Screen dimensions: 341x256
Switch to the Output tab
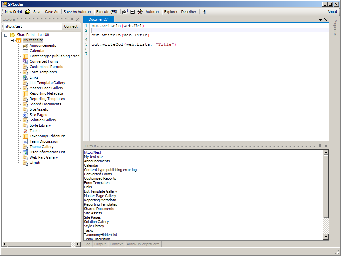100,244
